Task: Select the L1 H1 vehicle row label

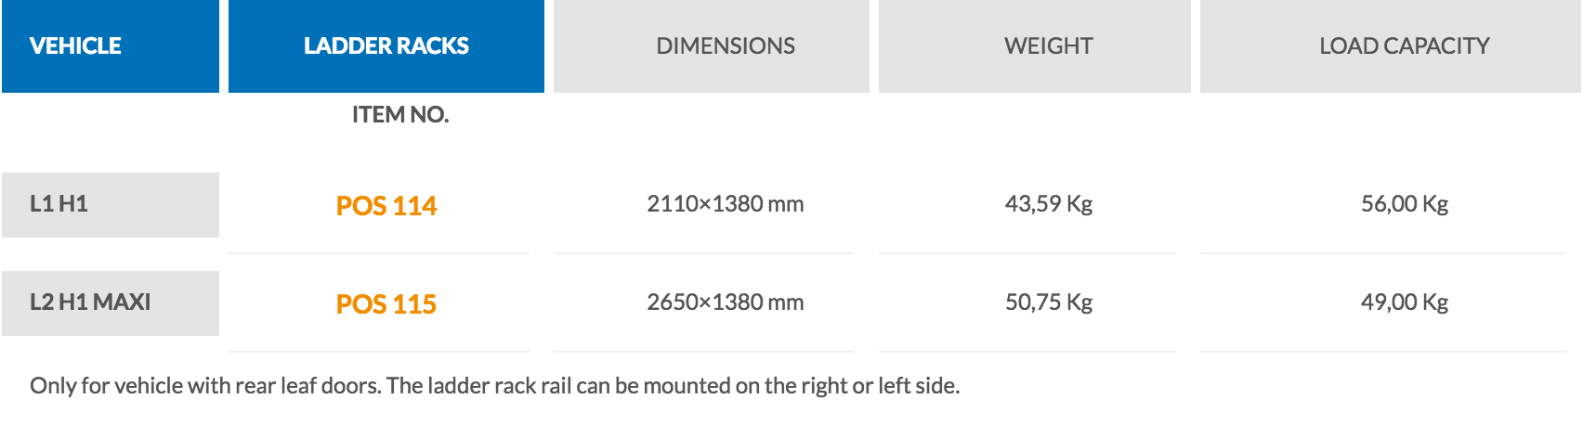Action: [111, 204]
